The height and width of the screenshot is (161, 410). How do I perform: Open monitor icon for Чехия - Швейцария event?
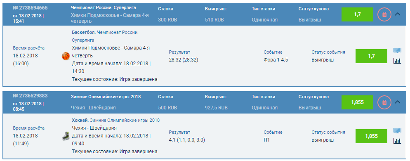coord(397,130)
